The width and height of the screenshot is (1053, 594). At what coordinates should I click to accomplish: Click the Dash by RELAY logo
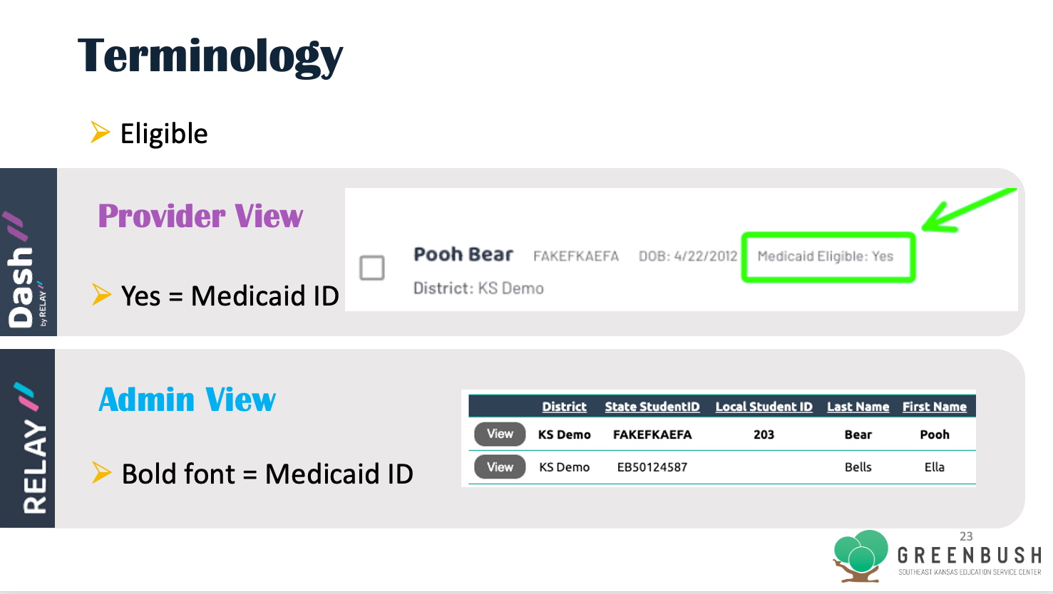(x=28, y=270)
